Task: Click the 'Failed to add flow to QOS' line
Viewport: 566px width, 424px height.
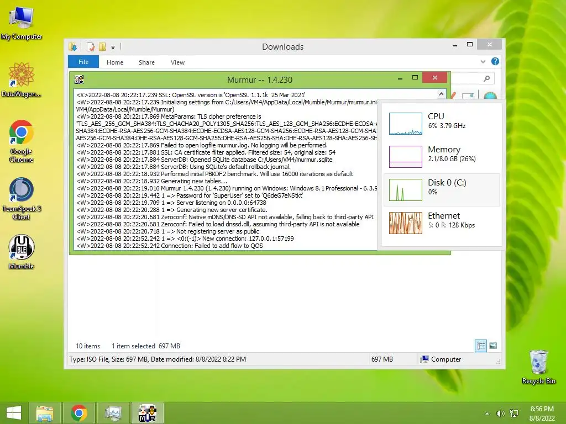Action: click(x=170, y=246)
